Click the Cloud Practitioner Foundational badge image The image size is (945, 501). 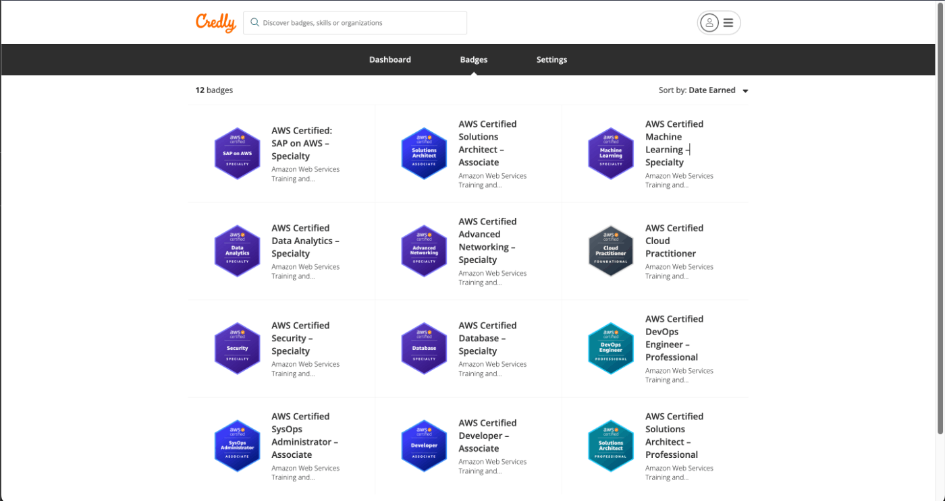tap(611, 251)
